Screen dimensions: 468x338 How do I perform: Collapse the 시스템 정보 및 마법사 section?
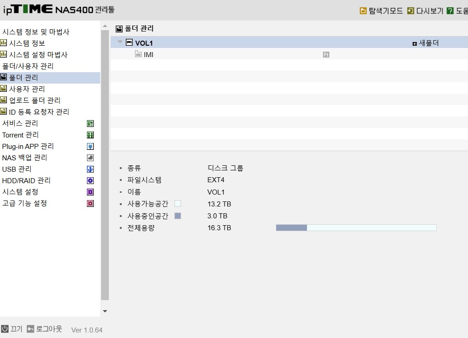(x=36, y=32)
